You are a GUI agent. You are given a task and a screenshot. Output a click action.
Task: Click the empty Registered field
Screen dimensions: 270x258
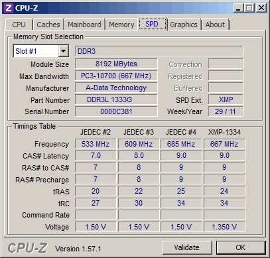coord(226,76)
